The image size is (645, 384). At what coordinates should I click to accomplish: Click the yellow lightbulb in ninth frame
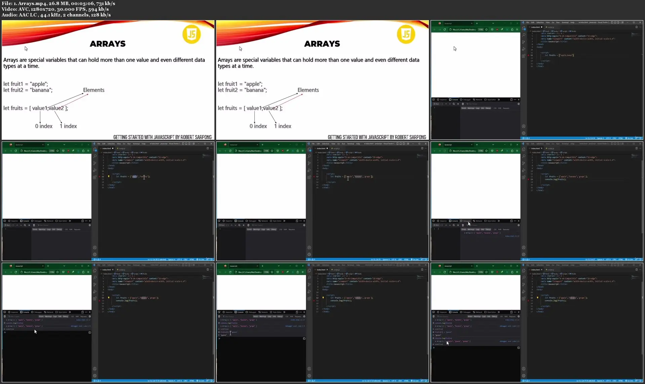(x=537, y=298)
